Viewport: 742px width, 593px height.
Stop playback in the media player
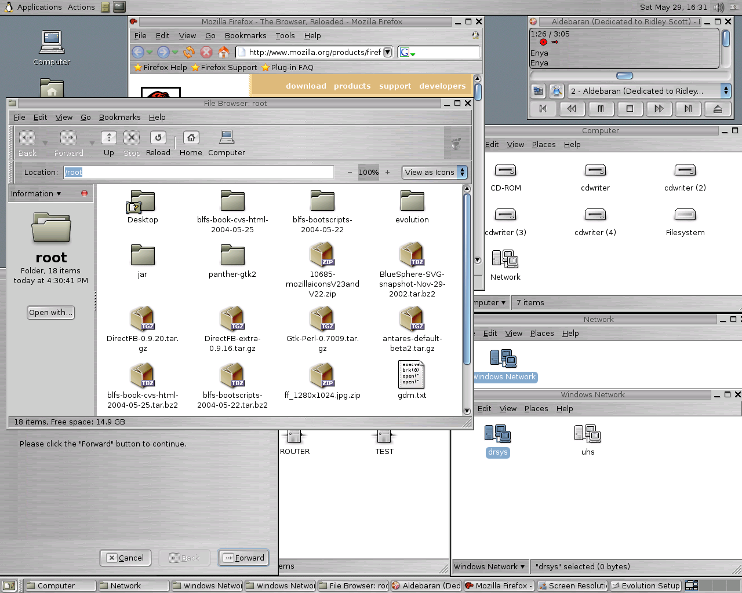click(x=630, y=108)
